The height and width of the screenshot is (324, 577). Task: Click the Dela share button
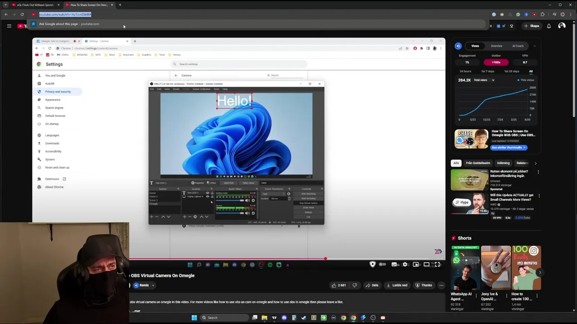(x=372, y=285)
